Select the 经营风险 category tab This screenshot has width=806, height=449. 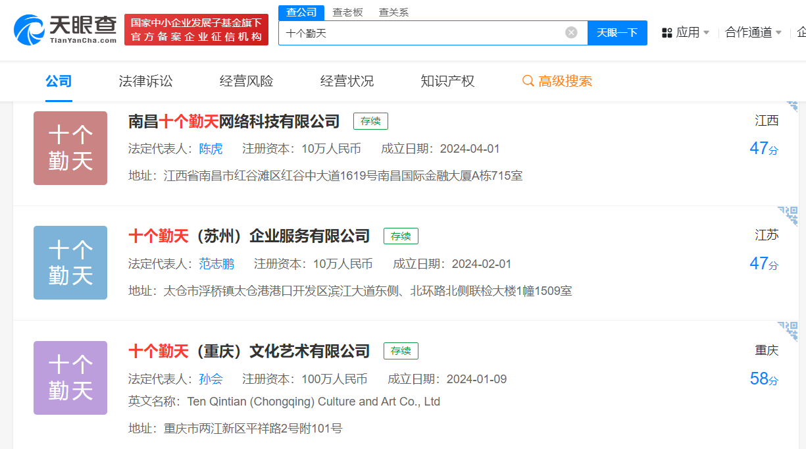(246, 81)
